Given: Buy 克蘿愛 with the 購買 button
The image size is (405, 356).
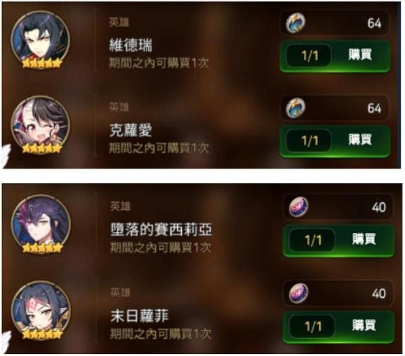Looking at the screenshot, I should click(335, 141).
